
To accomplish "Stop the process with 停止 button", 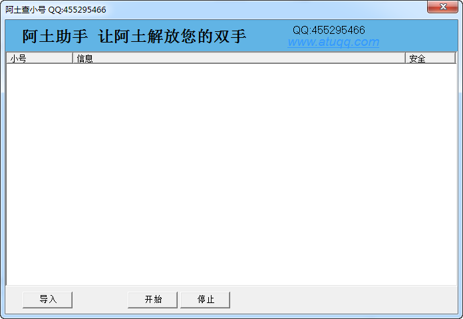I will [205, 300].
